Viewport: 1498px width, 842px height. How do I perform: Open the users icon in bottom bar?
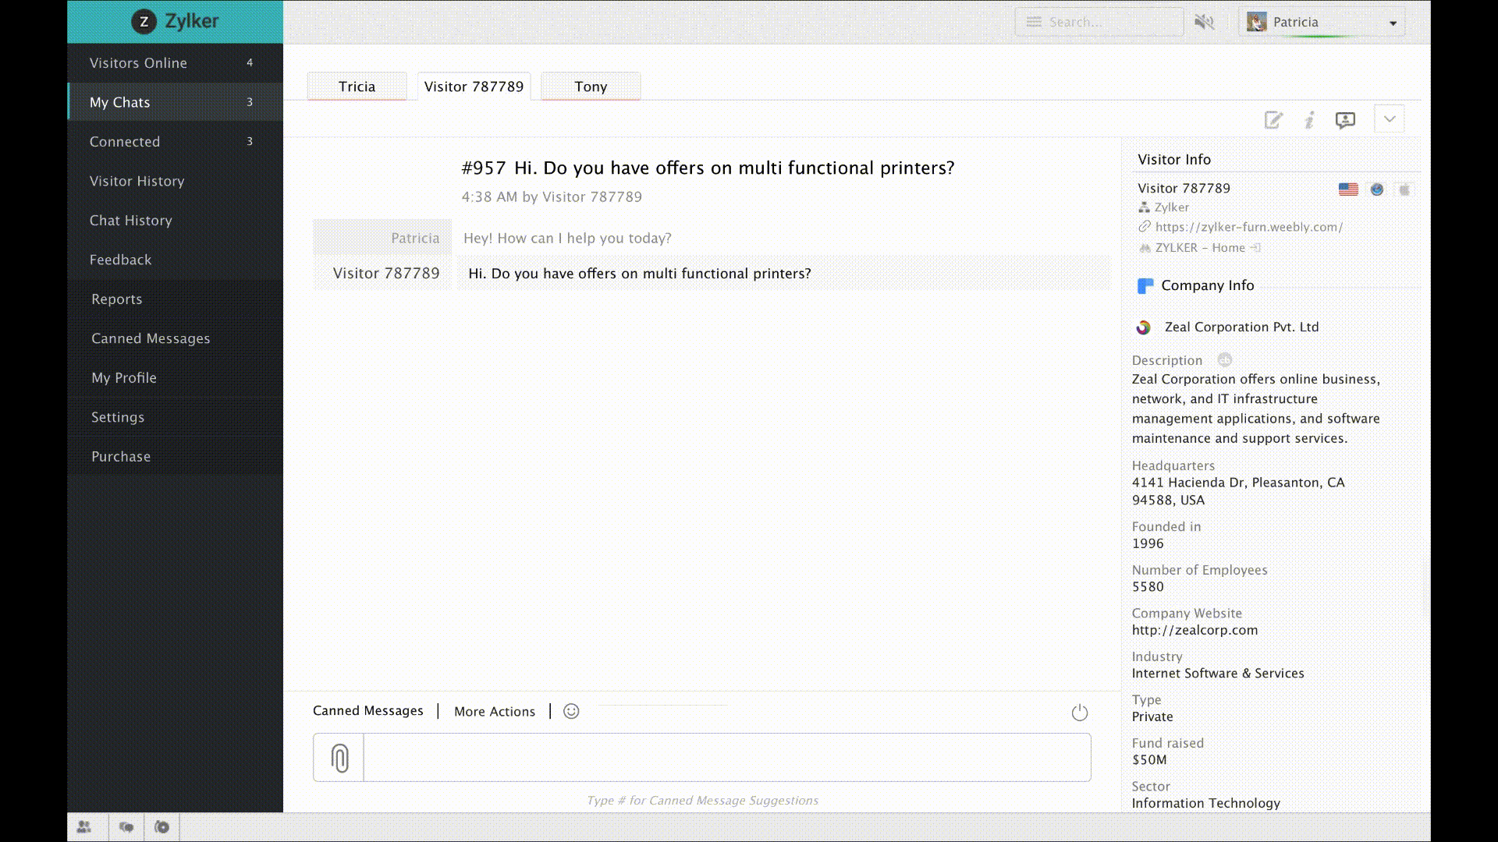point(84,827)
